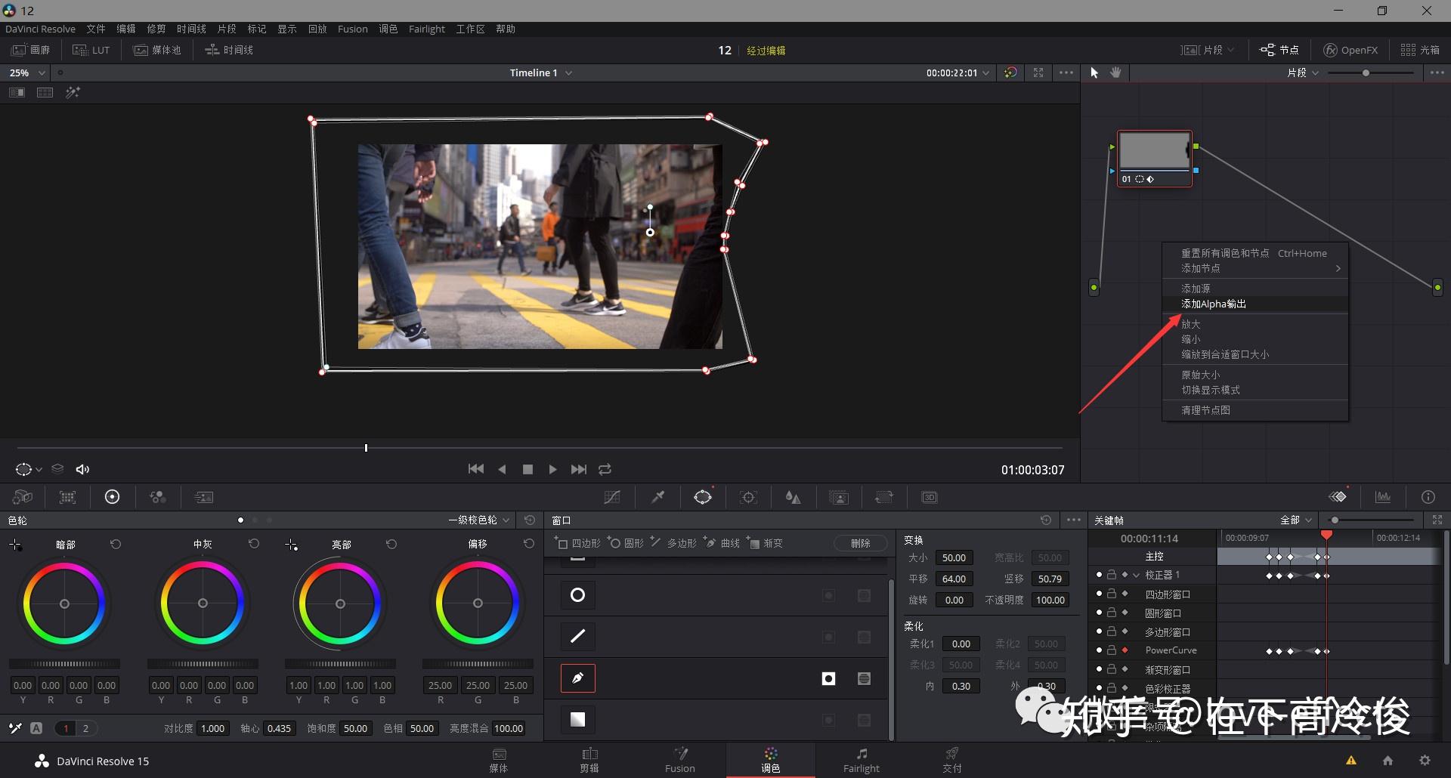The height and width of the screenshot is (778, 1451).
Task: Add a 多边形 window
Action: [673, 543]
